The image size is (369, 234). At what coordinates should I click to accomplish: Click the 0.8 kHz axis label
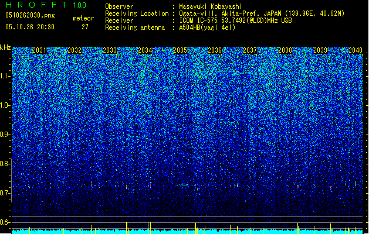point(5,164)
